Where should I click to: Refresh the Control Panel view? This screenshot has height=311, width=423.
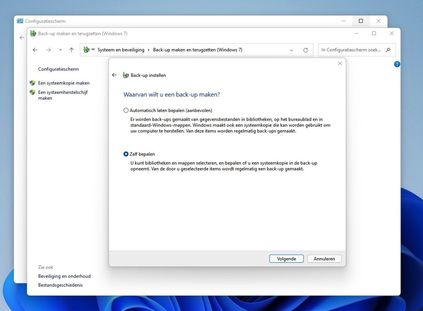[306, 50]
